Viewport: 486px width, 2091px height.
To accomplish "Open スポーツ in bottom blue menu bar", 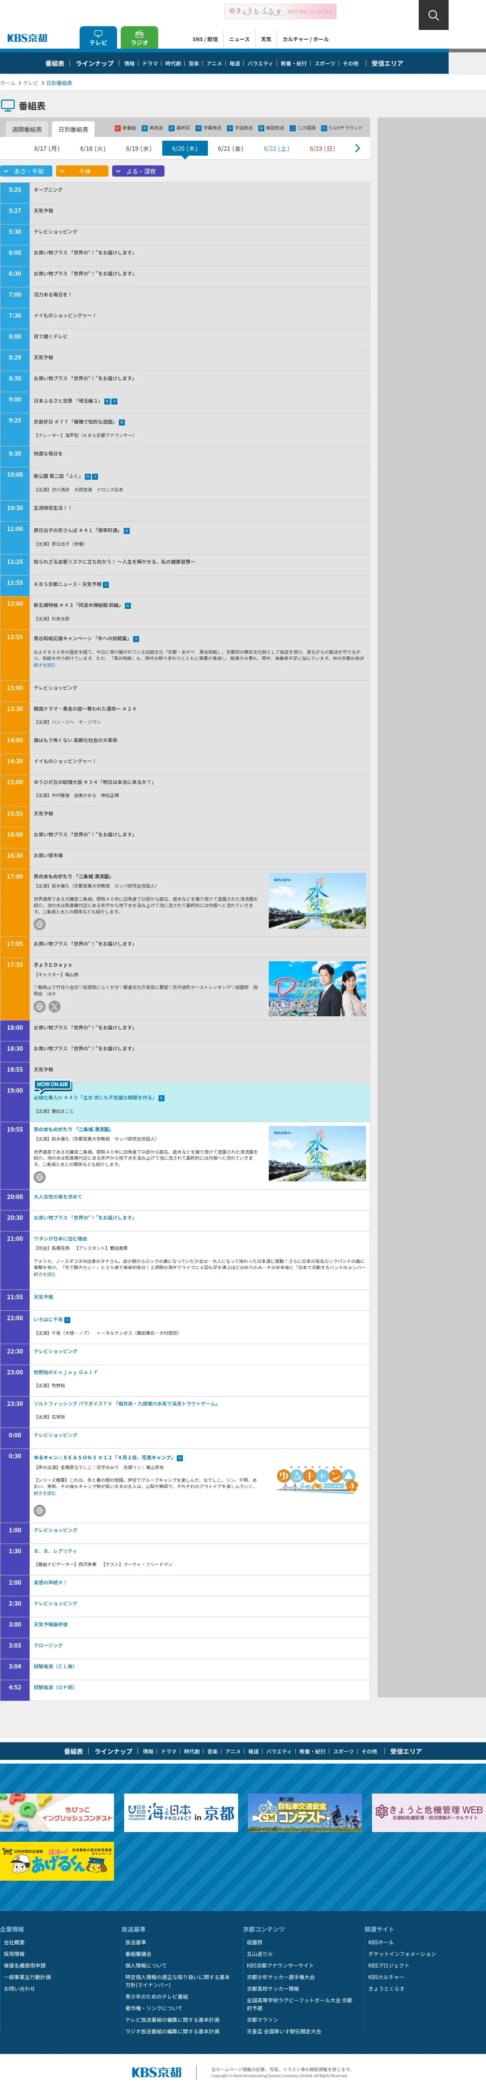I will click(343, 1752).
